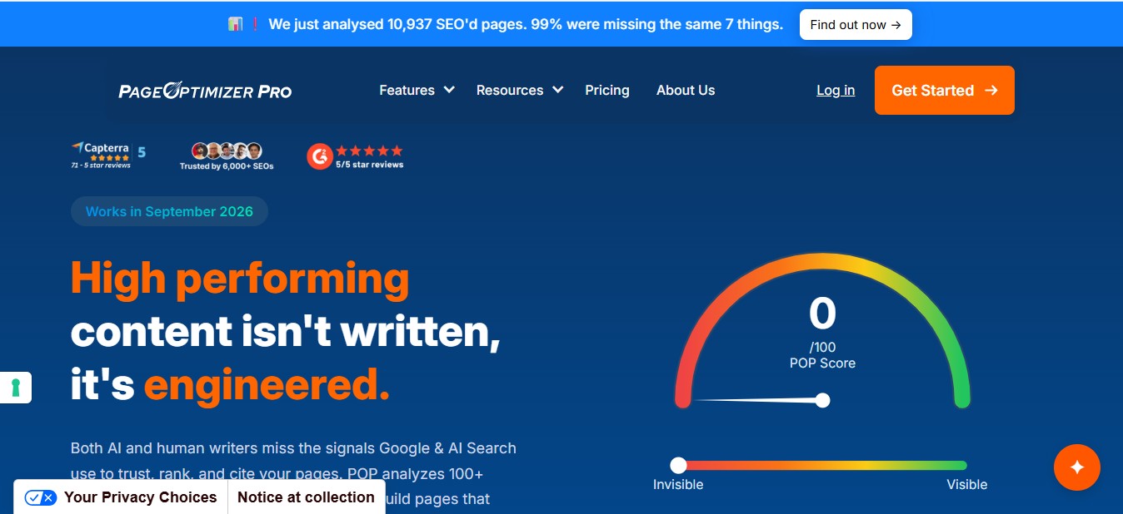Go to the Pricing page

tap(607, 90)
